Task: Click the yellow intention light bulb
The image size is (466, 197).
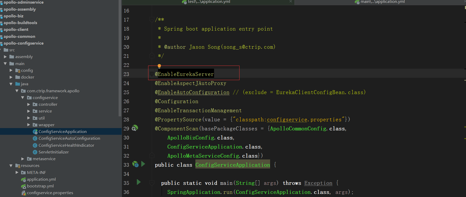Action: 159,66
